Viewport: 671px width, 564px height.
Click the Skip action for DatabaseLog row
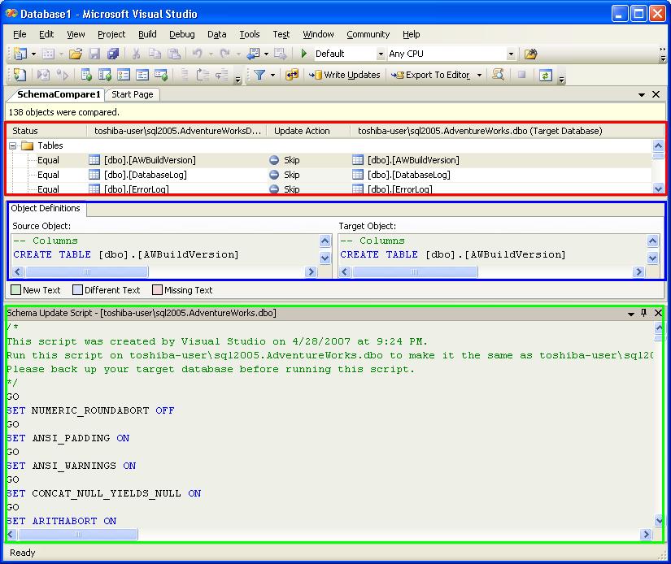click(x=291, y=175)
